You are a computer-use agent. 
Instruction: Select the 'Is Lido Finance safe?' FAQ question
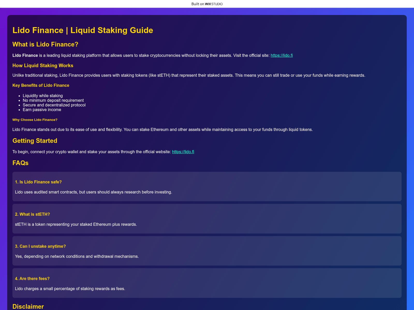[x=38, y=182]
